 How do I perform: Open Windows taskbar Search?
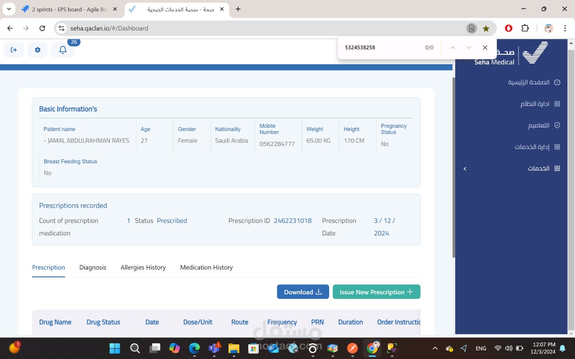point(135,348)
